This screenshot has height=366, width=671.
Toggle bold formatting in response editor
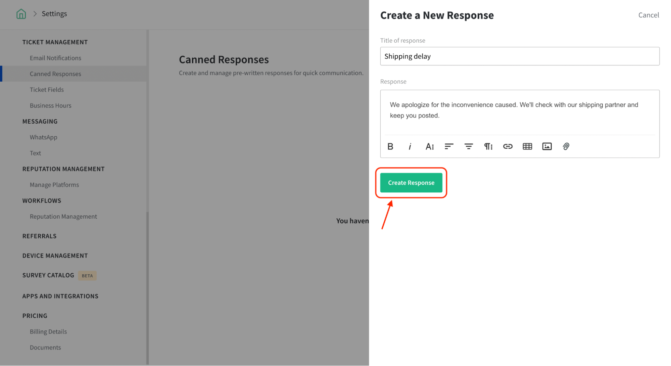pyautogui.click(x=390, y=146)
